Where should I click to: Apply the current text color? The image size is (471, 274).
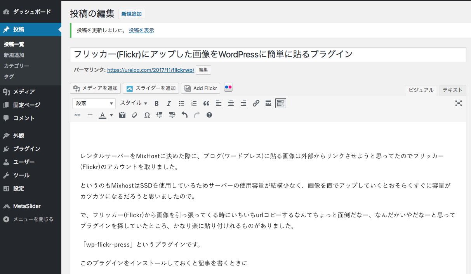[103, 115]
